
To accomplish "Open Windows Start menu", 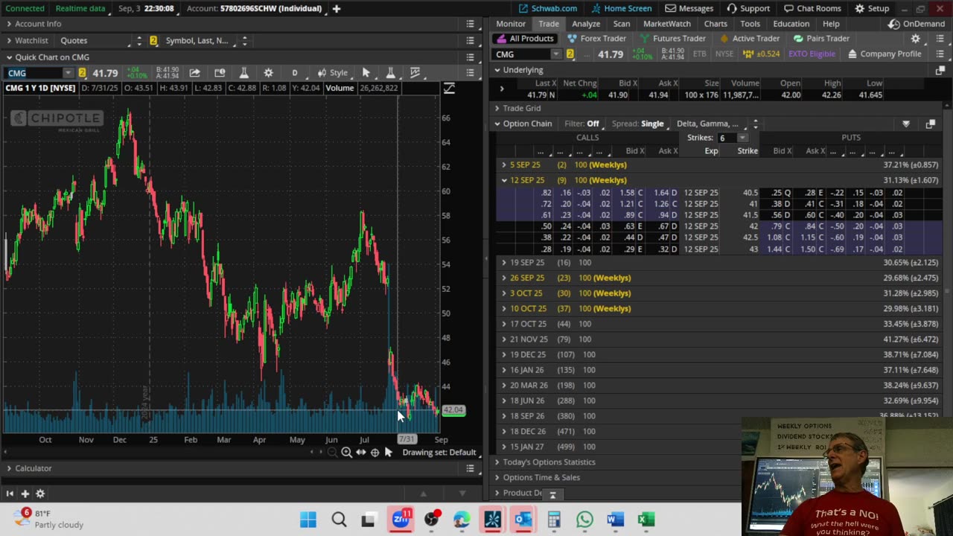I will click(x=307, y=520).
